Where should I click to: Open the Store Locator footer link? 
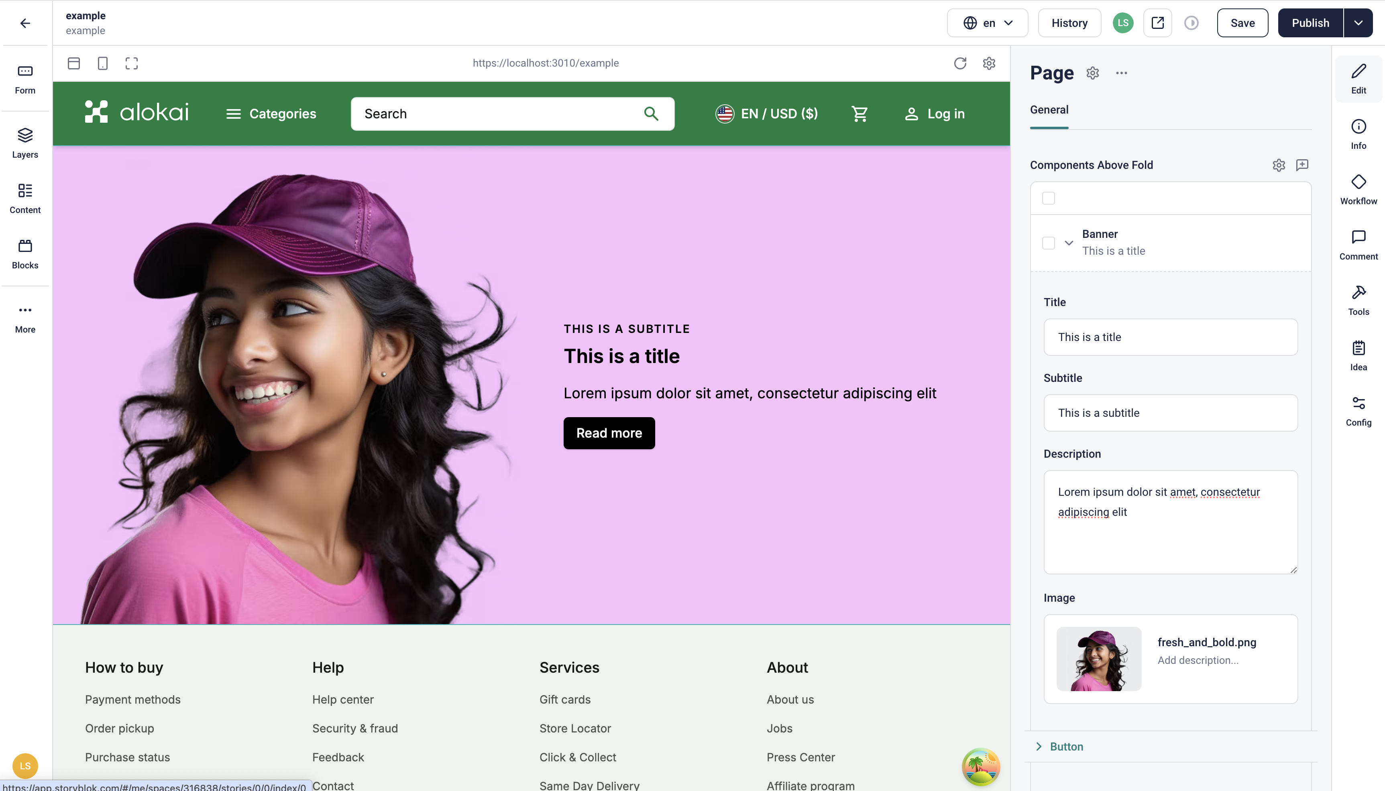click(x=575, y=728)
